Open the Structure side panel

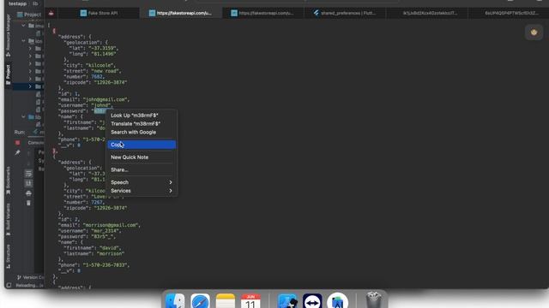point(8,257)
